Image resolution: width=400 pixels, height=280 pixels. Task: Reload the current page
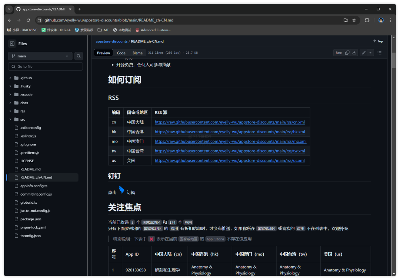pyautogui.click(x=28, y=20)
